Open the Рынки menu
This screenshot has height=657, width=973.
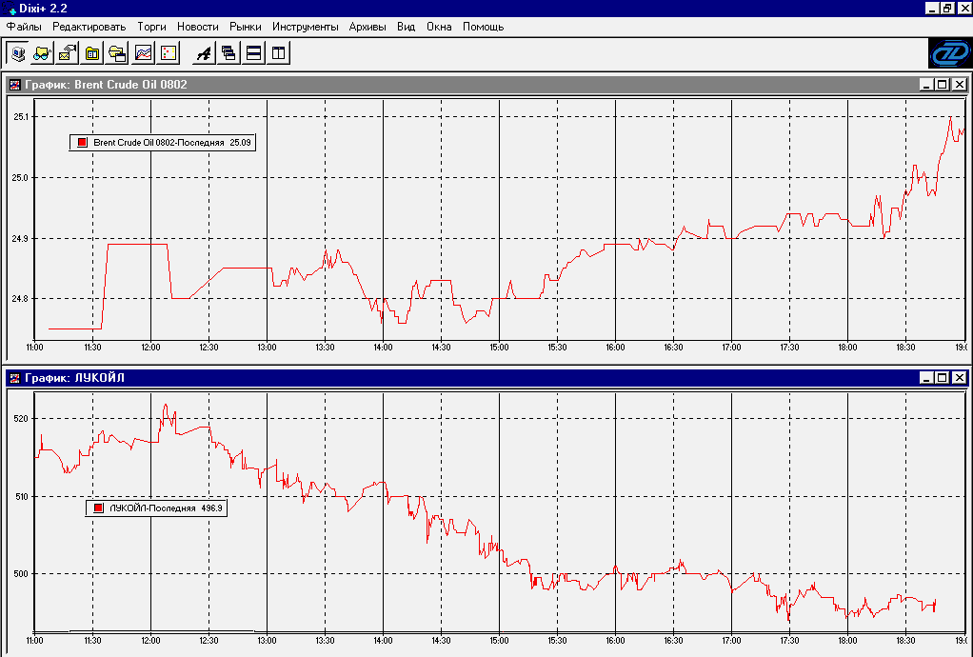pos(245,27)
